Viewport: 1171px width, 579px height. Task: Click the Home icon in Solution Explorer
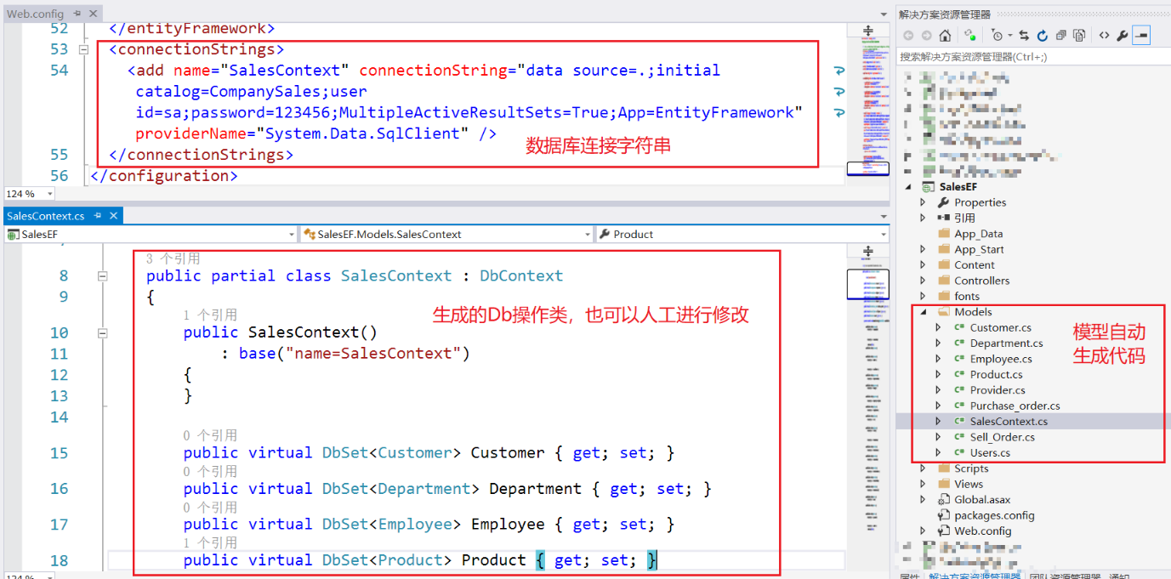coord(945,36)
